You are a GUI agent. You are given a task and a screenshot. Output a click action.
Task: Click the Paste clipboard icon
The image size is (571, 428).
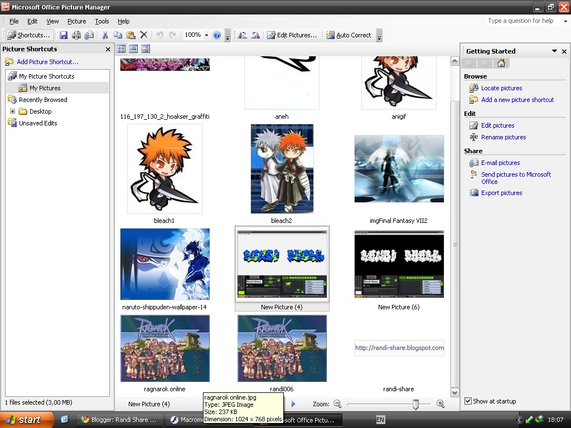130,35
